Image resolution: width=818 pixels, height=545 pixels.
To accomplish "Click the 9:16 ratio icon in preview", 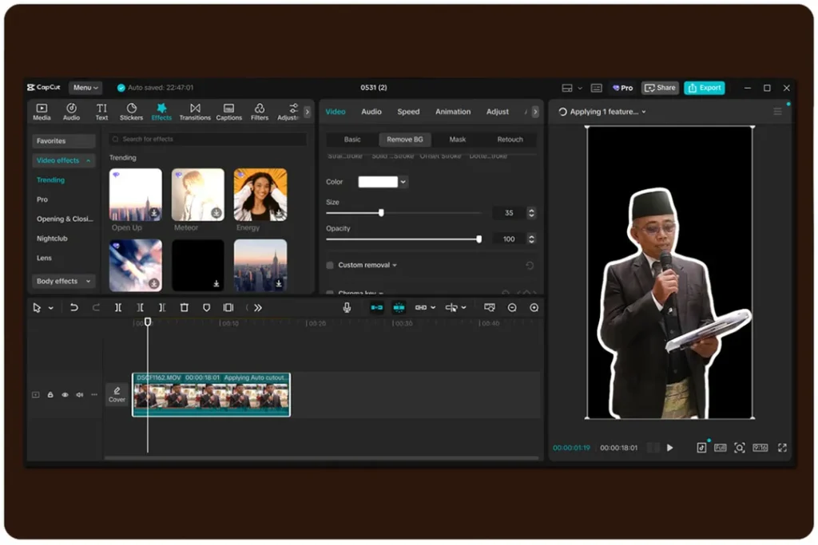I will click(760, 448).
